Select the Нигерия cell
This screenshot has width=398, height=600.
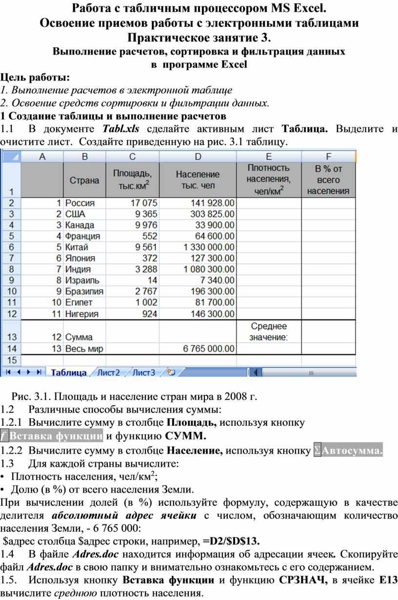click(84, 314)
